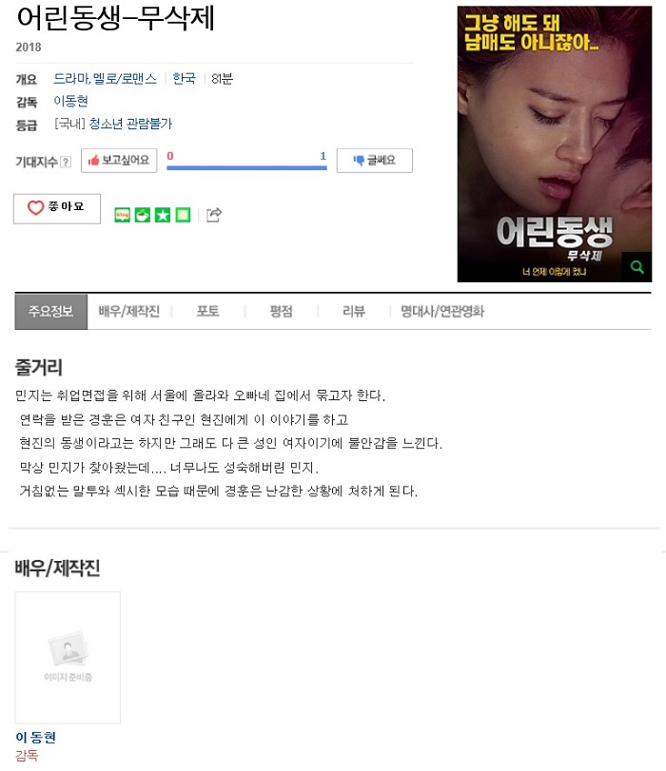The width and height of the screenshot is (666, 771).
Task: Click the director placeholder thumbnail image
Action: 68,658
